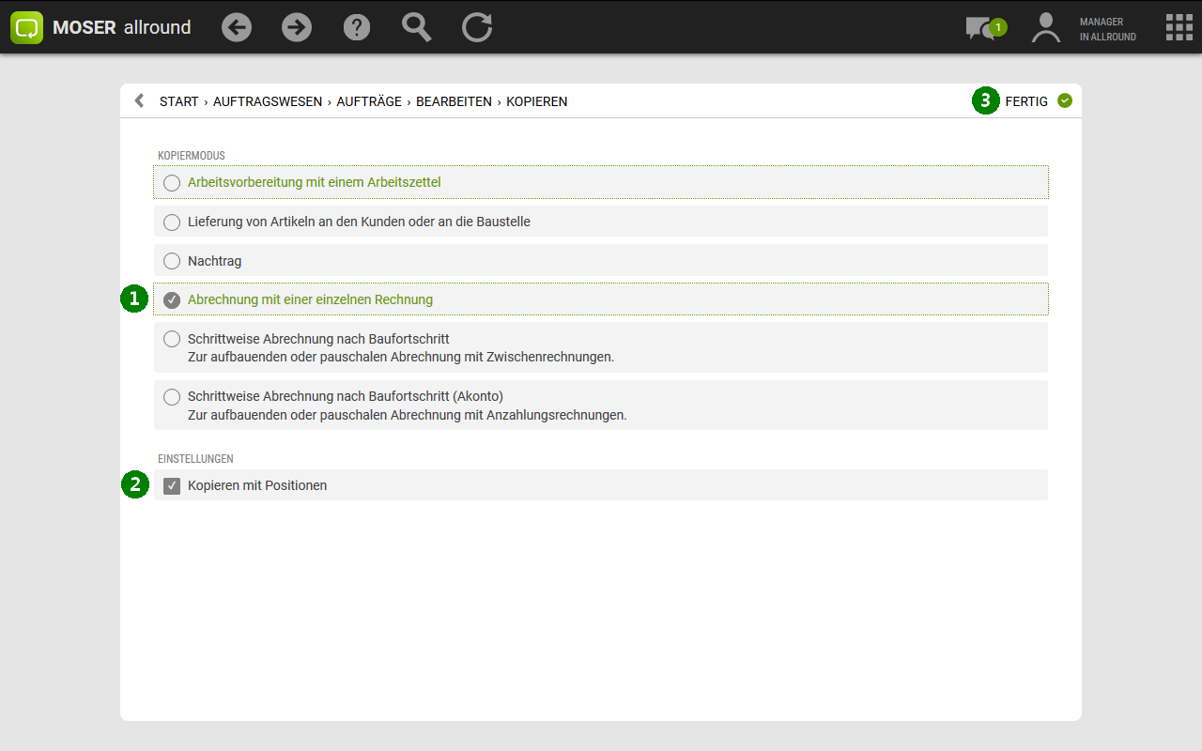The width and height of the screenshot is (1202, 751).
Task: Collapse breadcrumb using the back chevron
Action: [139, 100]
